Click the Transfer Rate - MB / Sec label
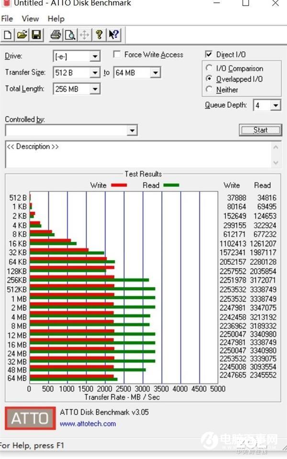287x459 pixels. (122, 397)
